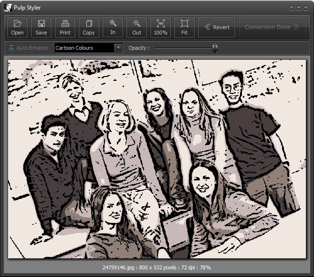
Task: Close the Pulp Styler window
Action: [x=305, y=8]
